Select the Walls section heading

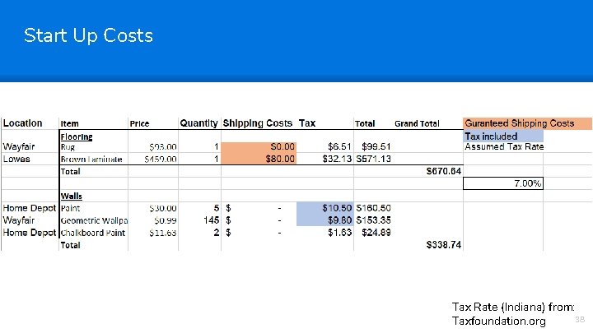coord(71,197)
